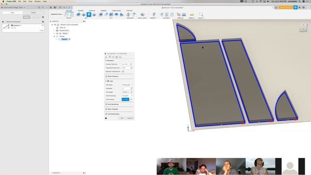311x175 pixels.
Task: Go to the data panel home icon
Action: pos(3,21)
